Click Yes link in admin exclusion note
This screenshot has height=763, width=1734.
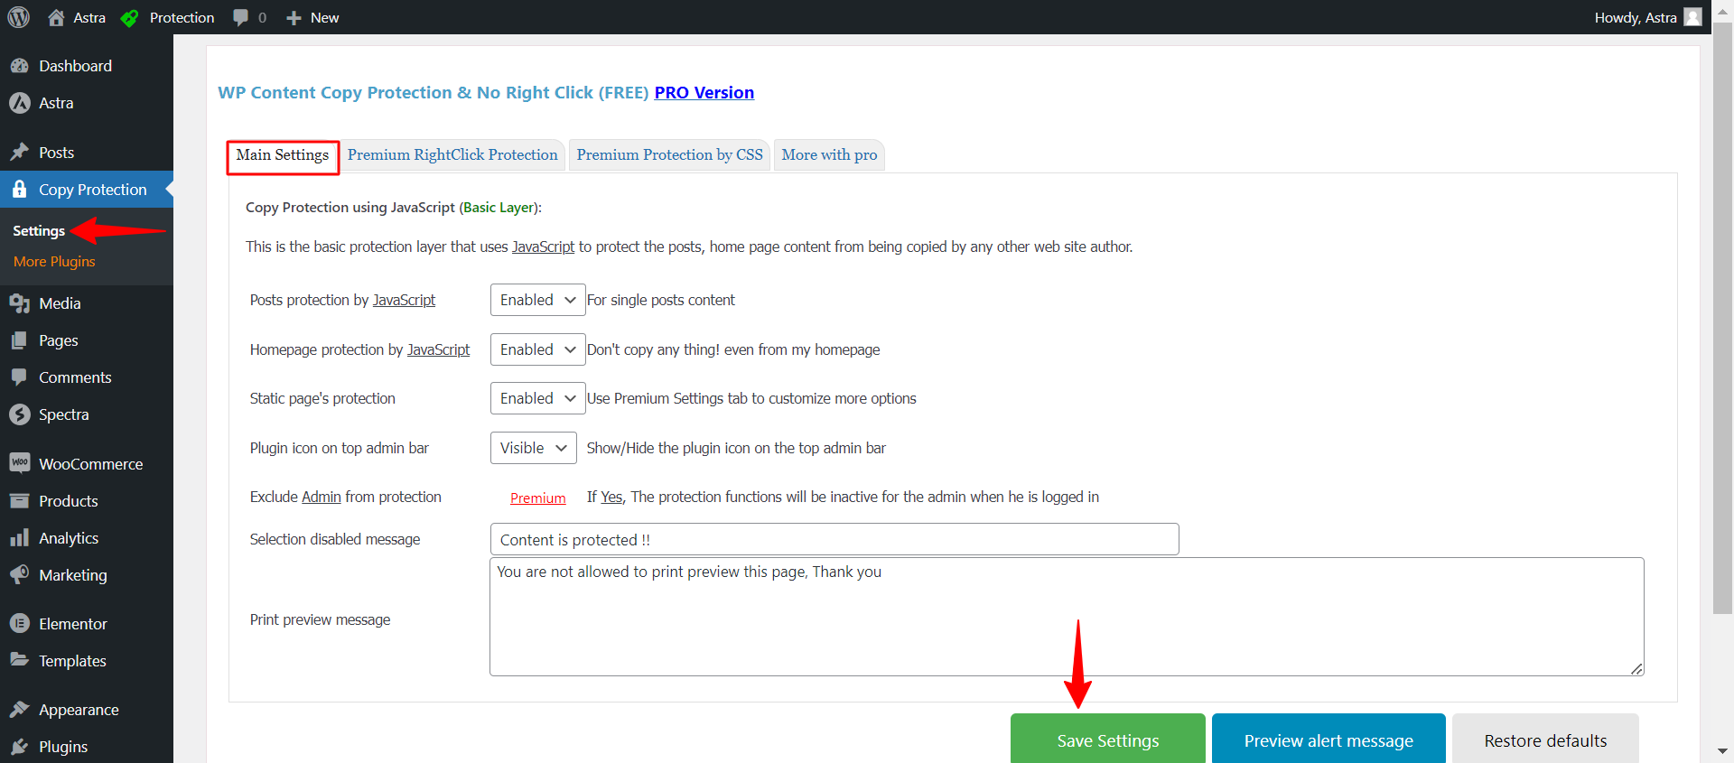click(611, 497)
